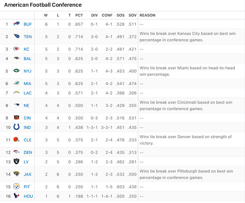
Task: Click the Las Vegas Raiders logo
Action: click(16, 161)
